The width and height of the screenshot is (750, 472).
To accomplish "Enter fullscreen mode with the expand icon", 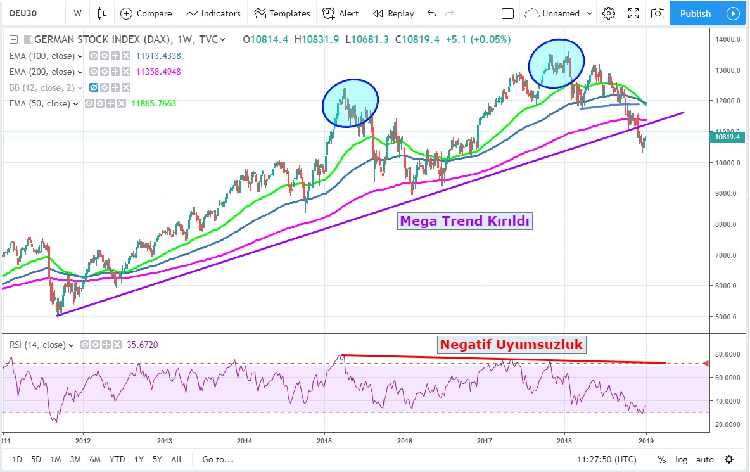I will pyautogui.click(x=633, y=13).
